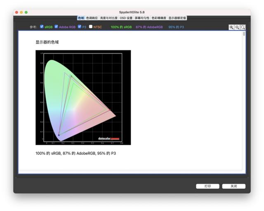Switch to the 屏幕均匀性 tab
The height and width of the screenshot is (211, 264).
(142, 18)
